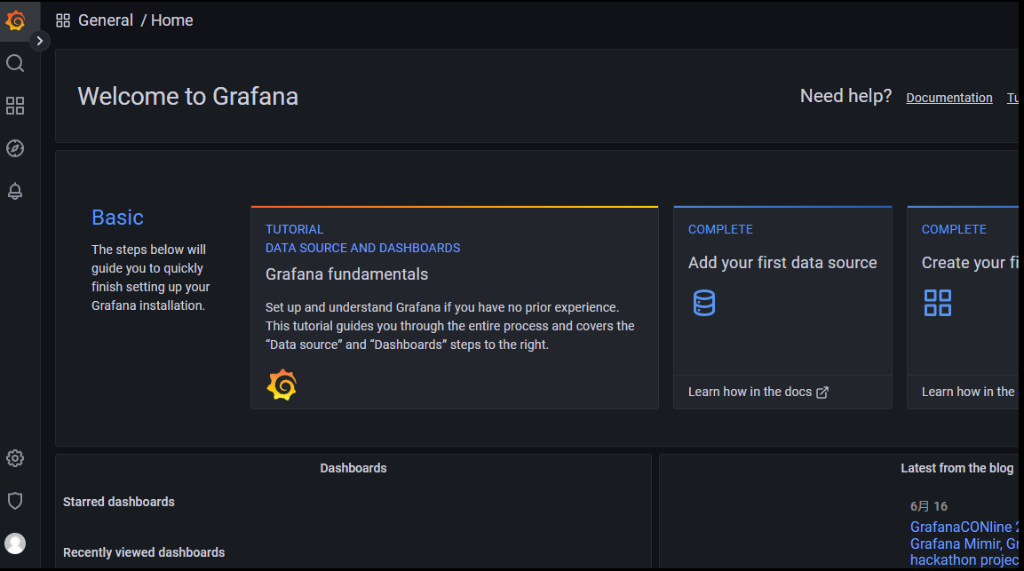Open the GrafanaCONline blog post link

964,543
